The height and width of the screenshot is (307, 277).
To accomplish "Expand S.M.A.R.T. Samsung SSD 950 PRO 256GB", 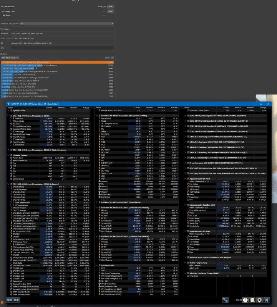I will point(185,137).
